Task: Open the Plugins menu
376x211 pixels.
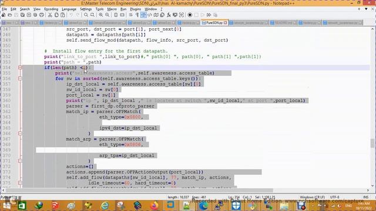Action: click(136, 9)
